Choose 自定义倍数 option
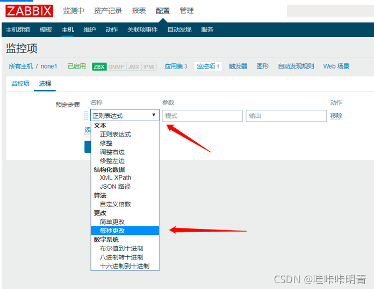The image size is (374, 289). tap(125, 204)
